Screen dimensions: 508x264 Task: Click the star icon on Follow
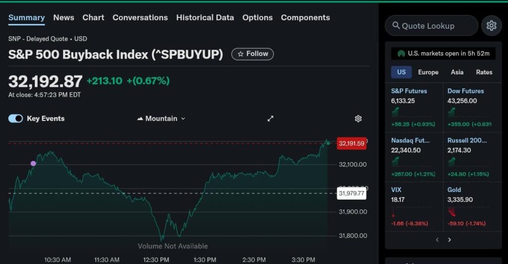coord(241,54)
